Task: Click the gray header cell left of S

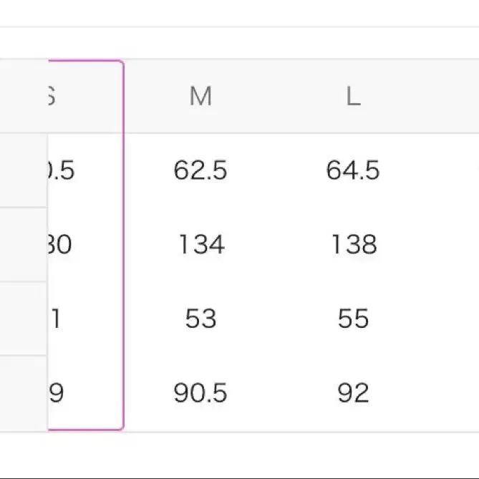Action: pos(21,97)
